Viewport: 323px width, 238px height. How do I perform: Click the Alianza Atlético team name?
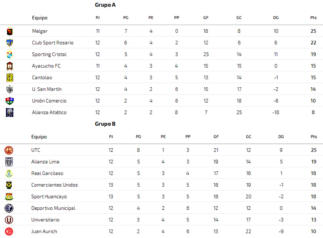(49, 112)
